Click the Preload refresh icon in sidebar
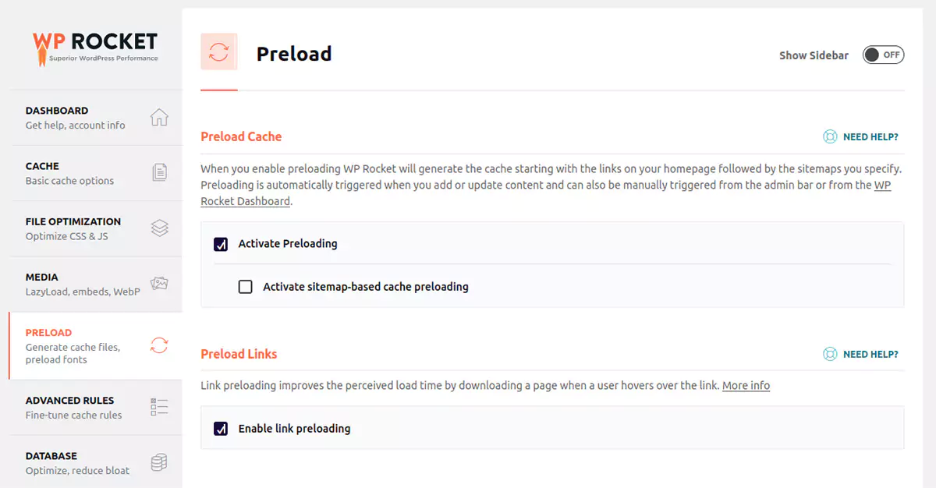 click(159, 345)
